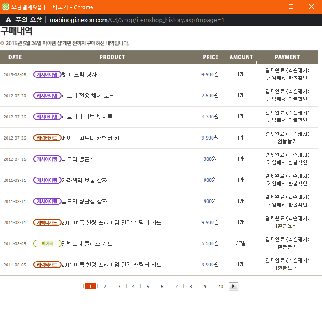Image resolution: width=322 pixels, height=317 pixels.
Task: Click 캐시아이템 tag beside 펫 더드림 상자
Action: pos(47,74)
